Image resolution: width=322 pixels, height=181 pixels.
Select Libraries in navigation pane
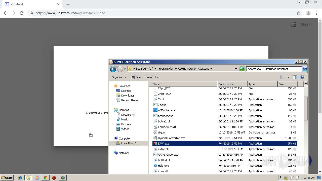124,110
